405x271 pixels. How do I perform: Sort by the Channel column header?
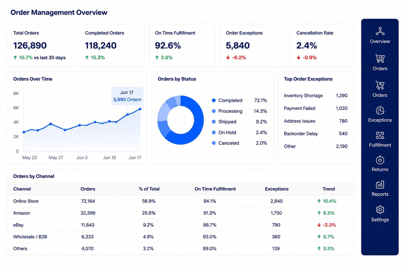[22, 189]
